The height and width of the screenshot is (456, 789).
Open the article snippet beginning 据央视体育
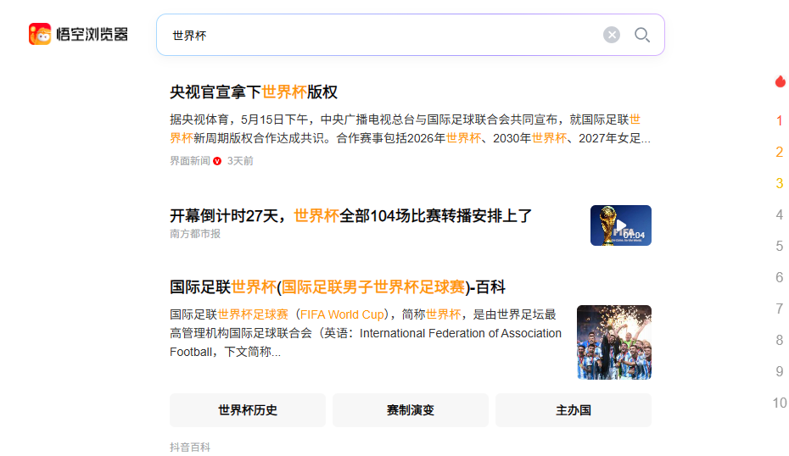point(410,129)
